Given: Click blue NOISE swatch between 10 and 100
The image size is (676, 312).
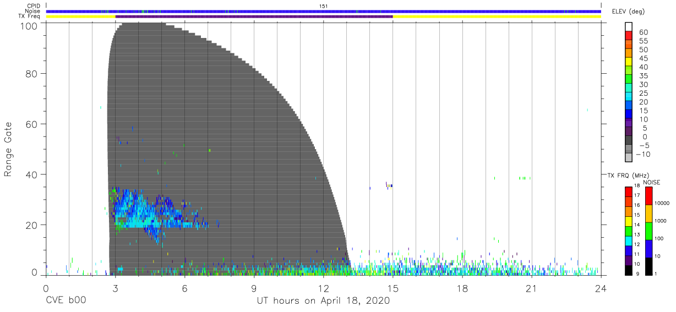Looking at the screenshot, I should pos(649,248).
